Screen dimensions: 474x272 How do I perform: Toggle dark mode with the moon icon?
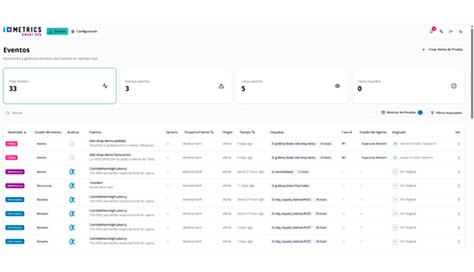(x=460, y=31)
